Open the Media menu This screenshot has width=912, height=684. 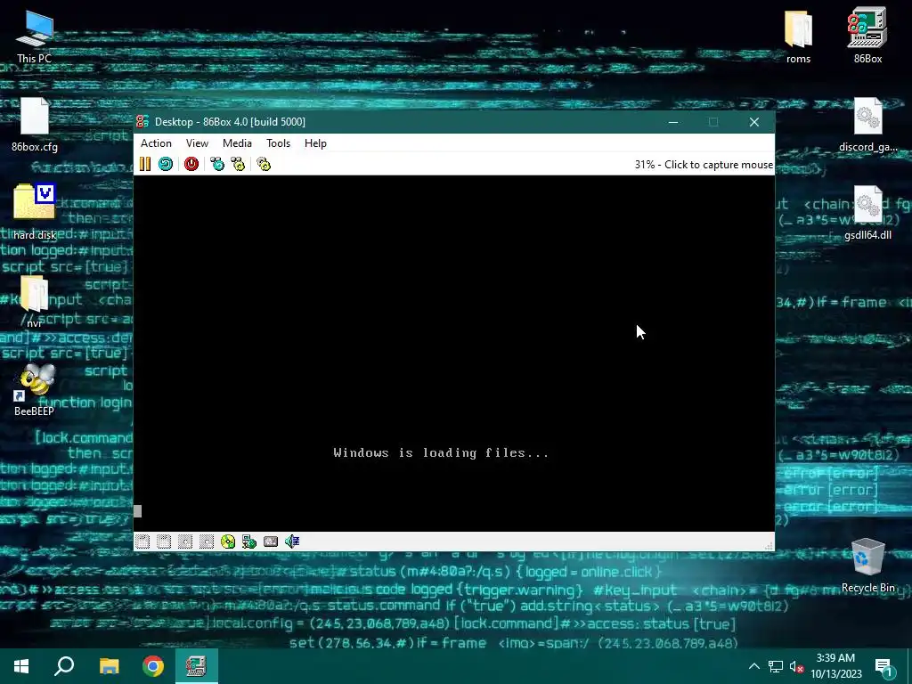click(237, 143)
